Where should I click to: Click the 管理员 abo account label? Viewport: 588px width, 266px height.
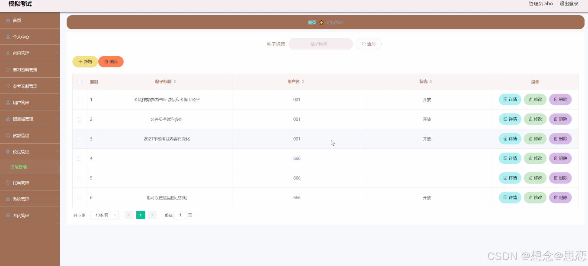tap(541, 3)
